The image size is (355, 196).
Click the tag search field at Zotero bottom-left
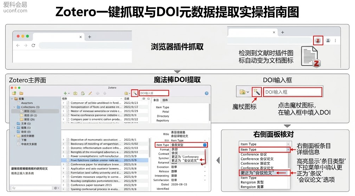[32, 188]
